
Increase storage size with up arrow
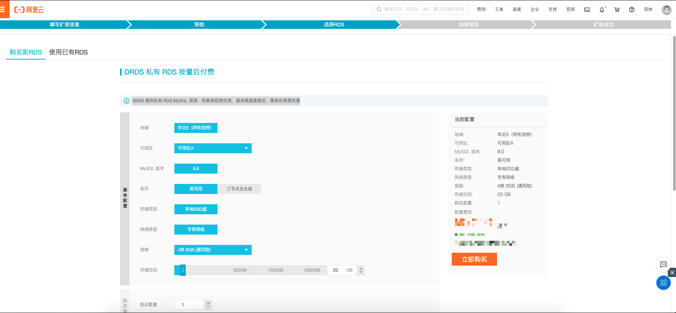click(361, 268)
